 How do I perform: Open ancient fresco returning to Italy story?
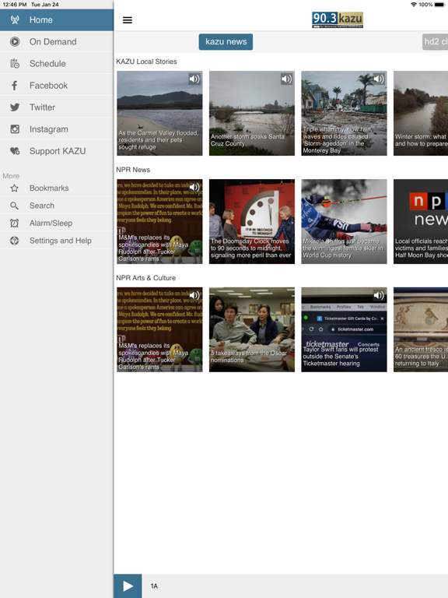421,329
